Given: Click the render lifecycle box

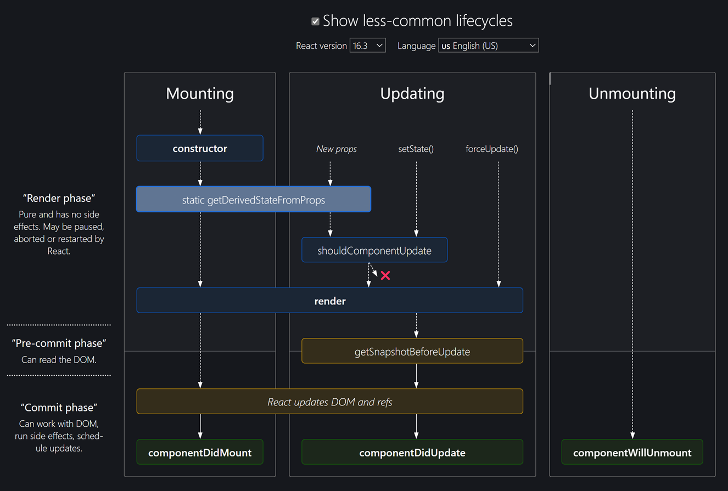Looking at the screenshot, I should click(x=329, y=301).
